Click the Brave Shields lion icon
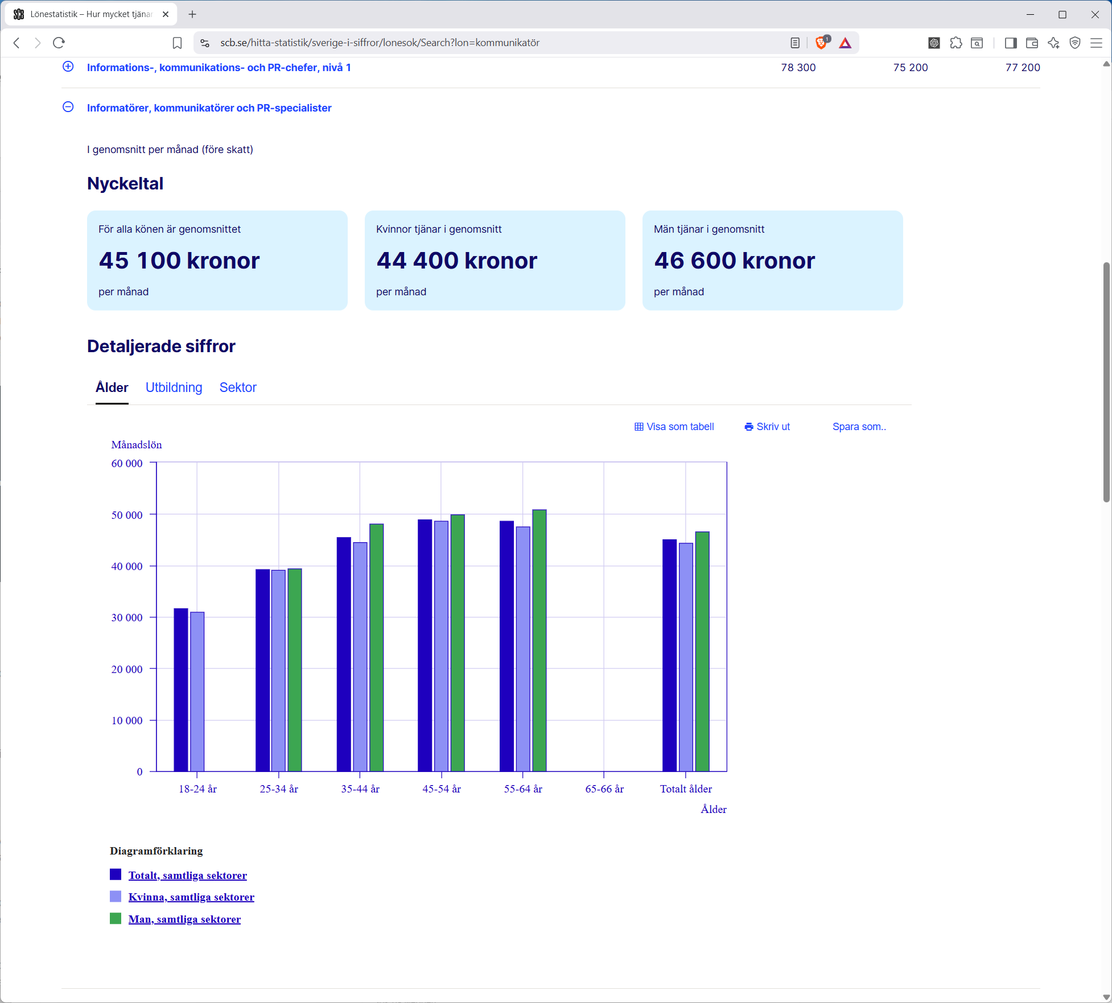This screenshot has width=1112, height=1003. point(821,43)
